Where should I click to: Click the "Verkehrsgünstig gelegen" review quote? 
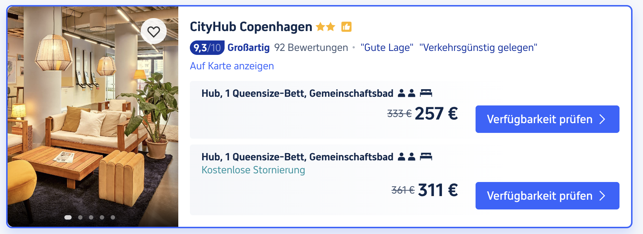point(478,48)
